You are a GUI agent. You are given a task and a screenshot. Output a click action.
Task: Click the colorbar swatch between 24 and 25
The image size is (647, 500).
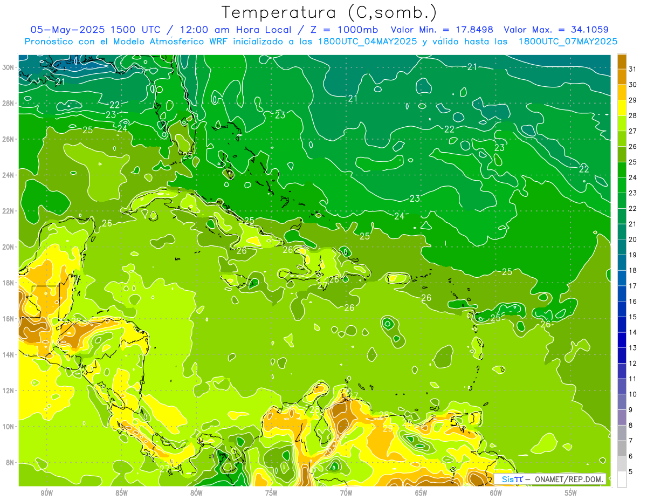(622, 169)
